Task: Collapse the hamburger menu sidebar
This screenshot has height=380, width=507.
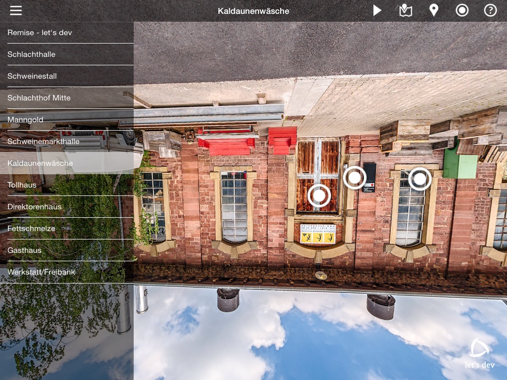Action: pyautogui.click(x=16, y=11)
